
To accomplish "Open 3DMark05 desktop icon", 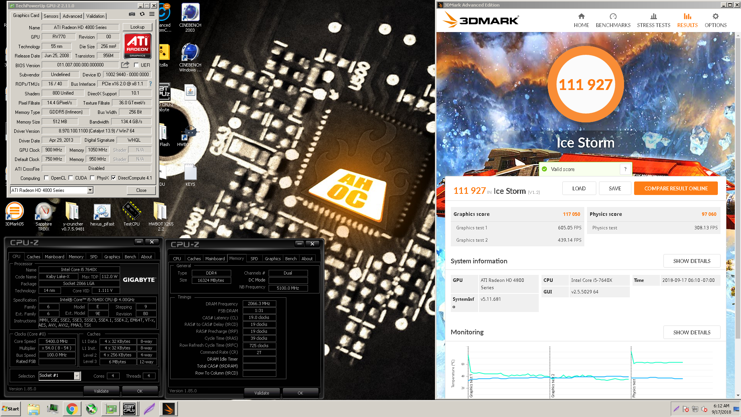I will click(x=14, y=214).
